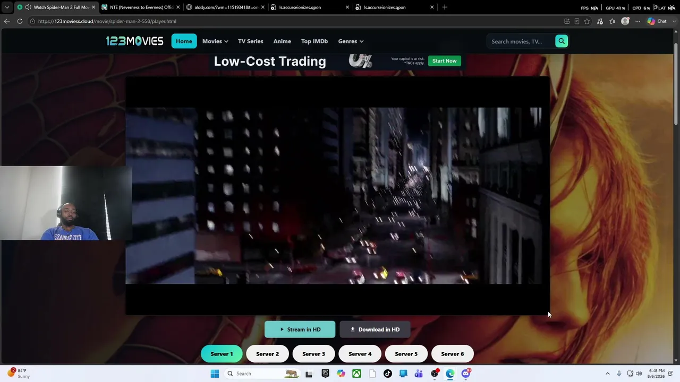Click the teal search magnifier button
This screenshot has height=382, width=680.
click(x=562, y=41)
